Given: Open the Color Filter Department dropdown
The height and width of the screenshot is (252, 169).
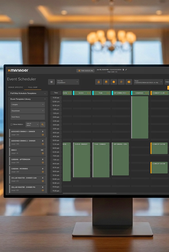Looking at the screenshot, I should tap(68, 82).
